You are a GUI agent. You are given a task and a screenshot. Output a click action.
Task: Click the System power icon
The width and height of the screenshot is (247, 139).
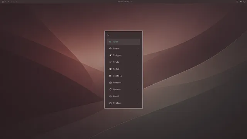[110, 103]
